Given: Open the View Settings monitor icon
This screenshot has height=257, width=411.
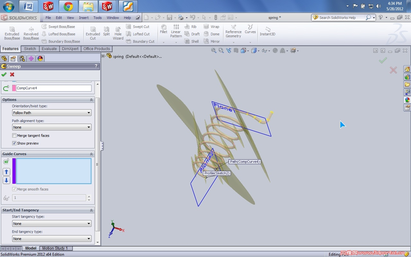Looking at the screenshot, I should click(293, 50).
